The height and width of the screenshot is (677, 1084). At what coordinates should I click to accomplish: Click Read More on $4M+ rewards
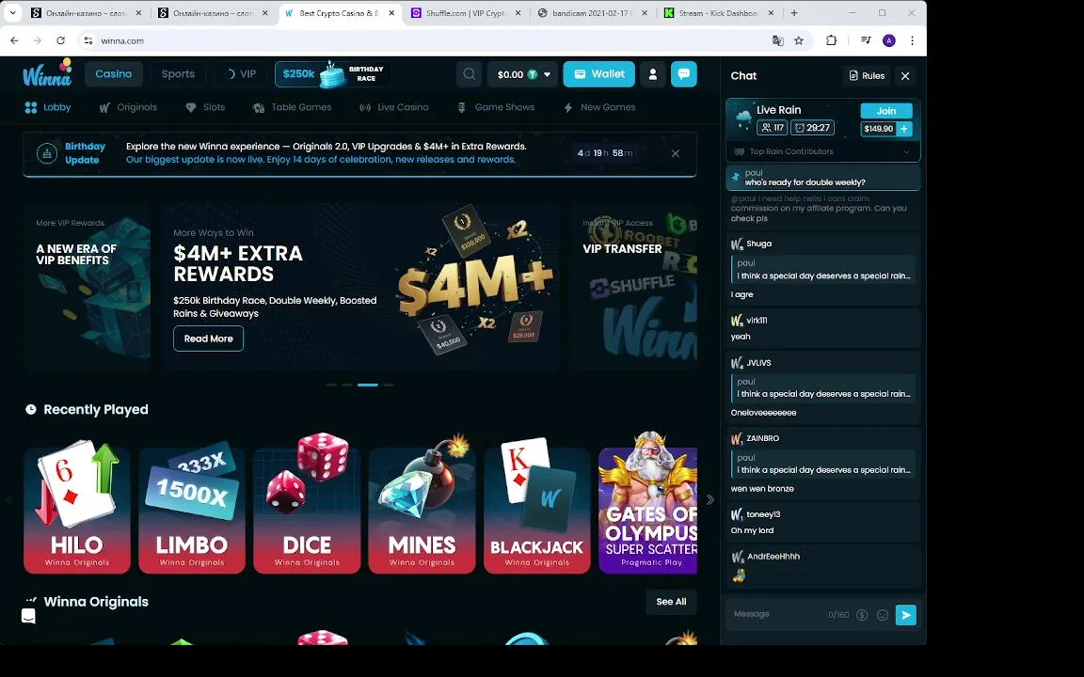[208, 338]
